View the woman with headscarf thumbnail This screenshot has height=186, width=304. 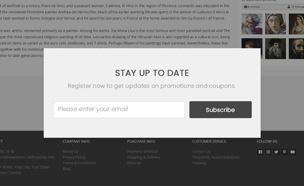tap(275, 24)
